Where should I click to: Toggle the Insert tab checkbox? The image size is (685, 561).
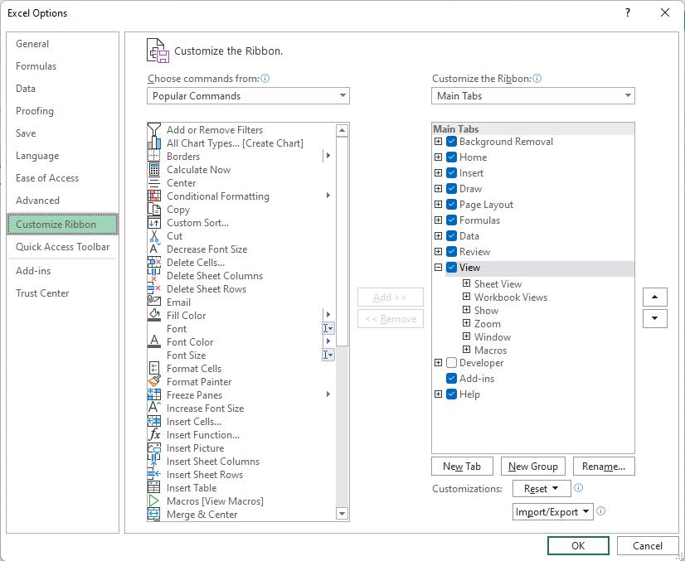click(x=452, y=173)
